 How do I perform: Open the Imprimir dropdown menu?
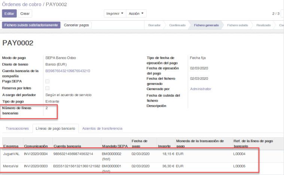point(115,13)
